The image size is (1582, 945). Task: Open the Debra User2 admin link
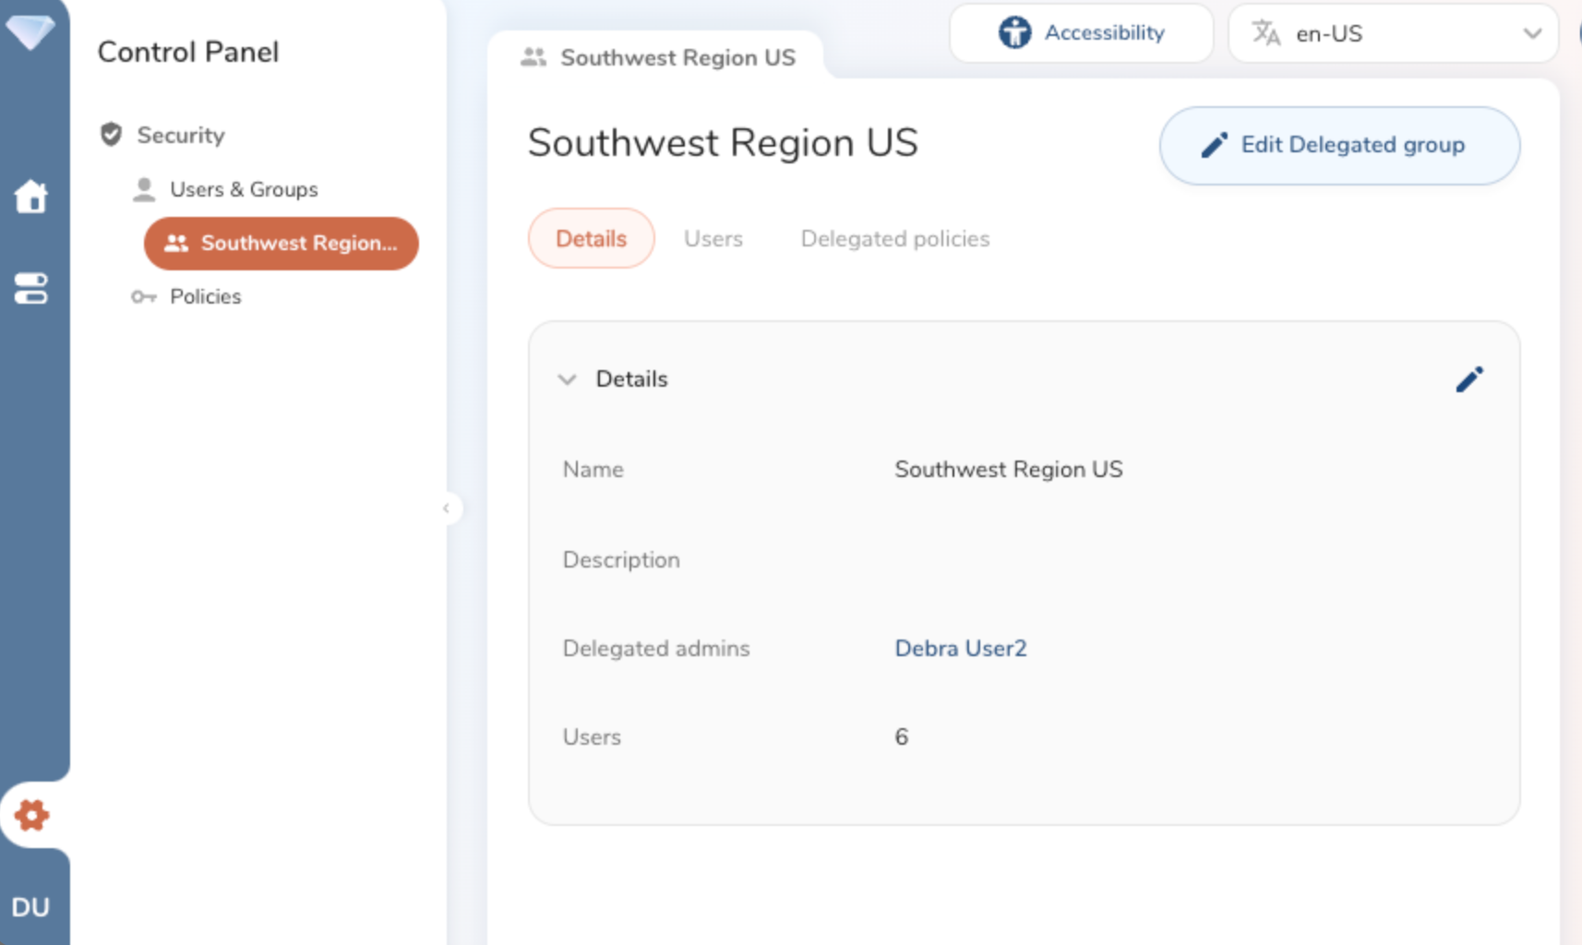point(960,649)
